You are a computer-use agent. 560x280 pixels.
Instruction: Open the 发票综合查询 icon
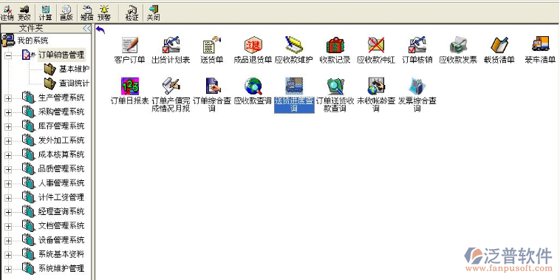click(x=417, y=86)
